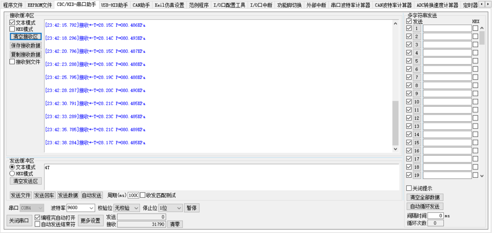Enable 关闭提示 checkbox

(419, 188)
